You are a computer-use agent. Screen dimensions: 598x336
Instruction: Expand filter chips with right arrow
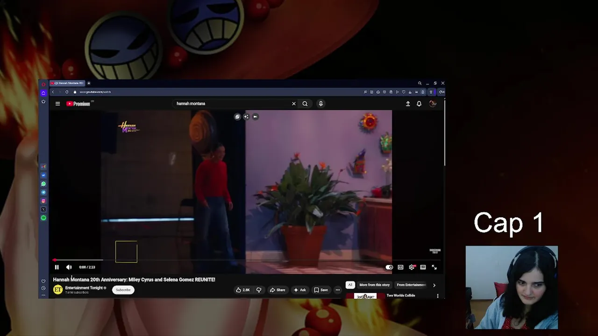tap(434, 285)
